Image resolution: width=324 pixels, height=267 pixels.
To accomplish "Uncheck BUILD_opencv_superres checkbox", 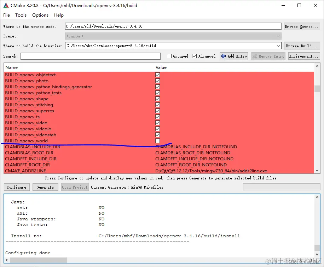I will pyautogui.click(x=157, y=111).
